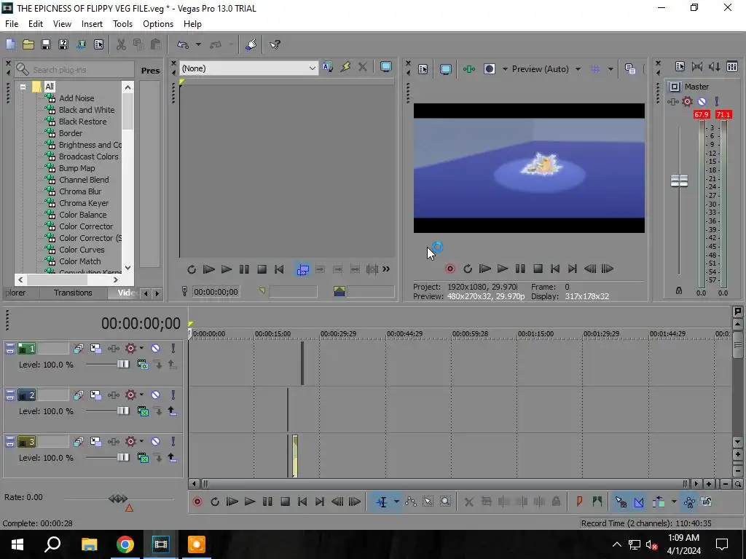The width and height of the screenshot is (746, 559).
Task: Solo video Track 1 with exclamation icon
Action: tap(173, 349)
